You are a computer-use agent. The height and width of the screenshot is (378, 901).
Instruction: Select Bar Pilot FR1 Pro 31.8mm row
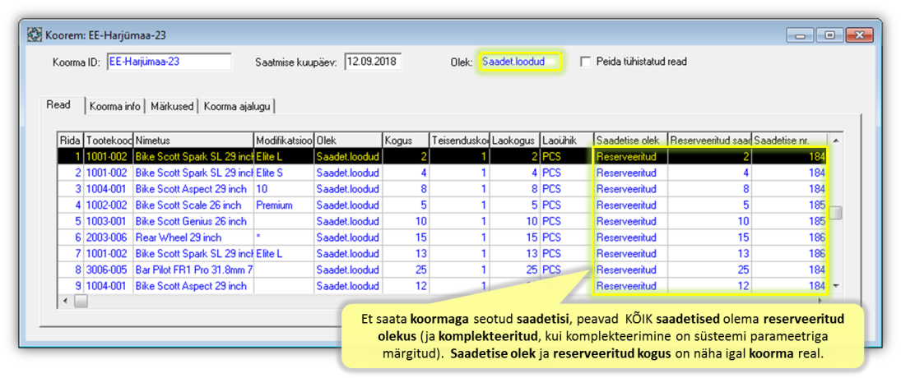[x=443, y=270]
